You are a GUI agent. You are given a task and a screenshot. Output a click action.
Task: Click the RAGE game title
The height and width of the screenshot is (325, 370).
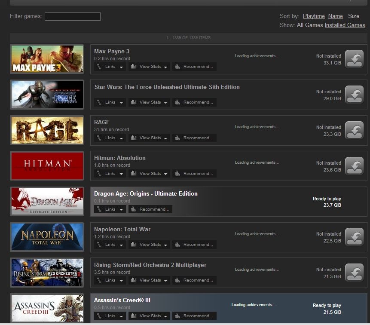[102, 122]
